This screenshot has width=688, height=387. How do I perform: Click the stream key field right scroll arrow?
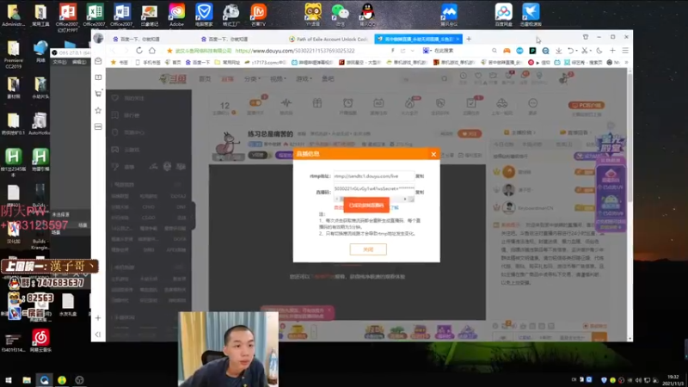coord(405,200)
